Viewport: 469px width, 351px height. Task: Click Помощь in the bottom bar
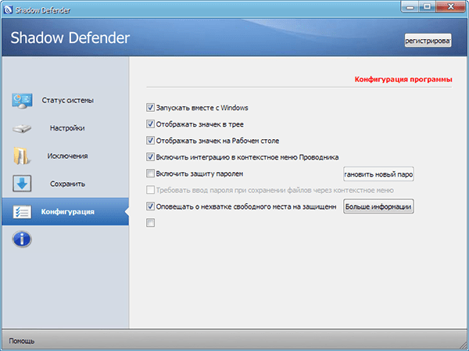tap(22, 341)
